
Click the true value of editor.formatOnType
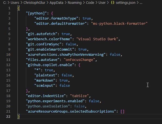click(87, 18)
